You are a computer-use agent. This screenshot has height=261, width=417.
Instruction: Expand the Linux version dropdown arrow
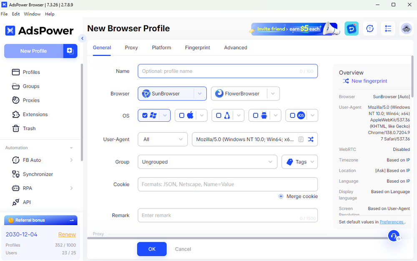click(239, 115)
